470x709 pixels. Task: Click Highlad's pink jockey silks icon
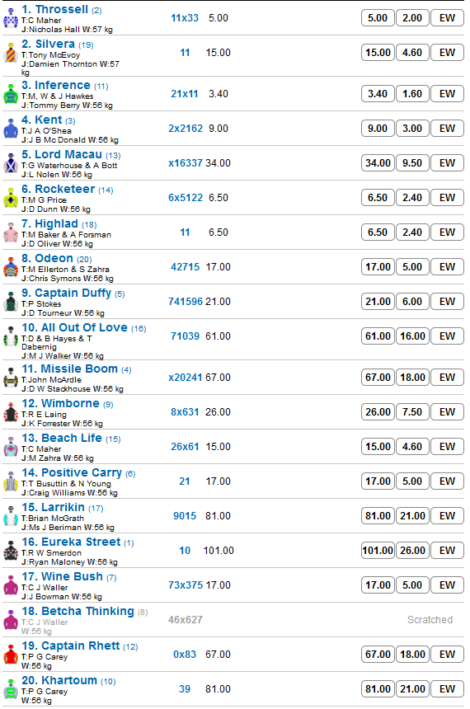click(11, 232)
